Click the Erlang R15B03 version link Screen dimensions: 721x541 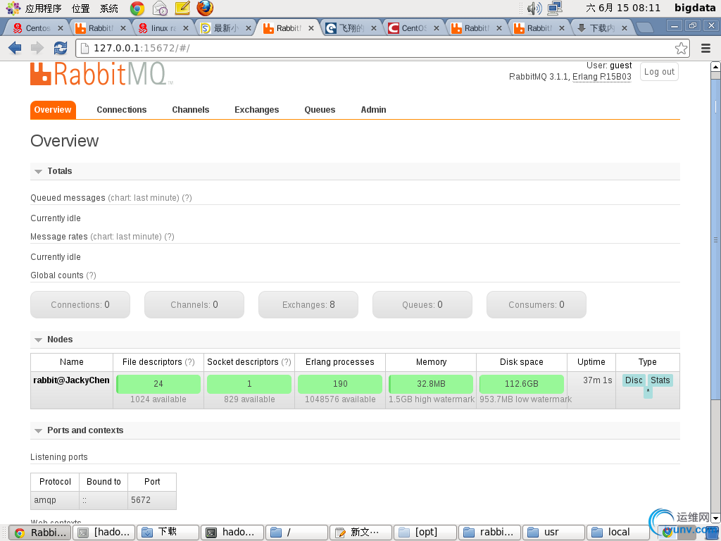coord(601,77)
